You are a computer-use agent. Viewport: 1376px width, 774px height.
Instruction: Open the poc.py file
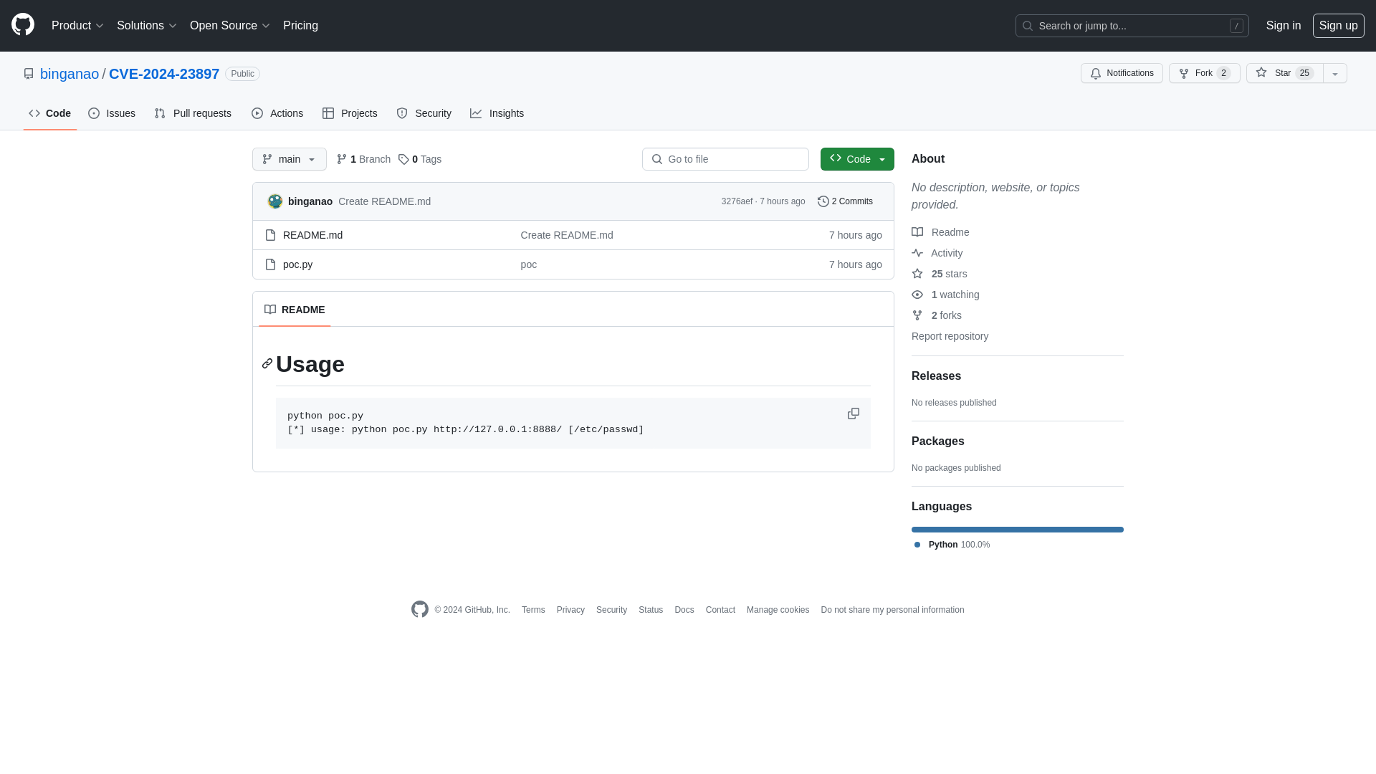pyautogui.click(x=297, y=264)
